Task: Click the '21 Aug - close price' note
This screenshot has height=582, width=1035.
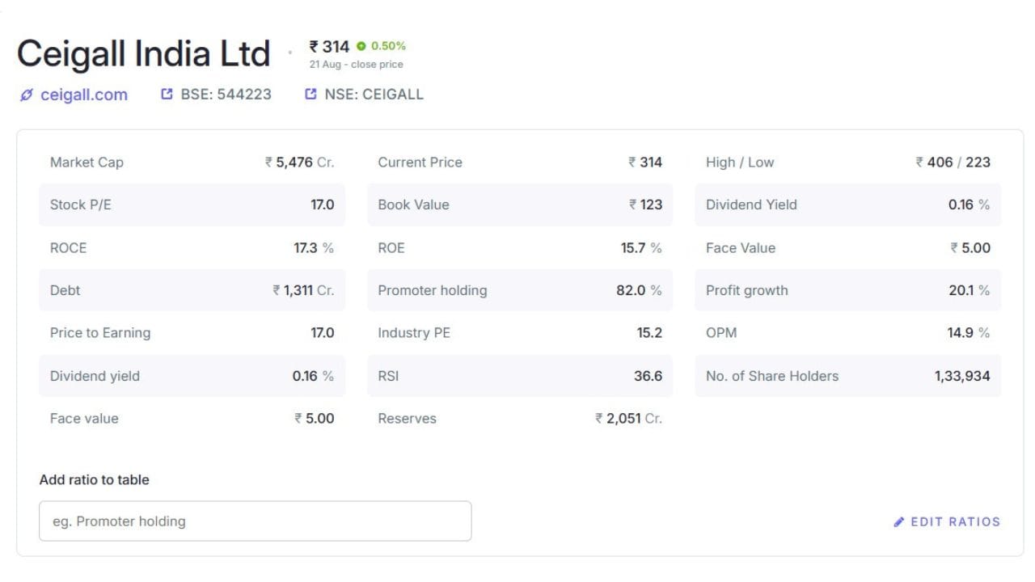Action: [357, 65]
